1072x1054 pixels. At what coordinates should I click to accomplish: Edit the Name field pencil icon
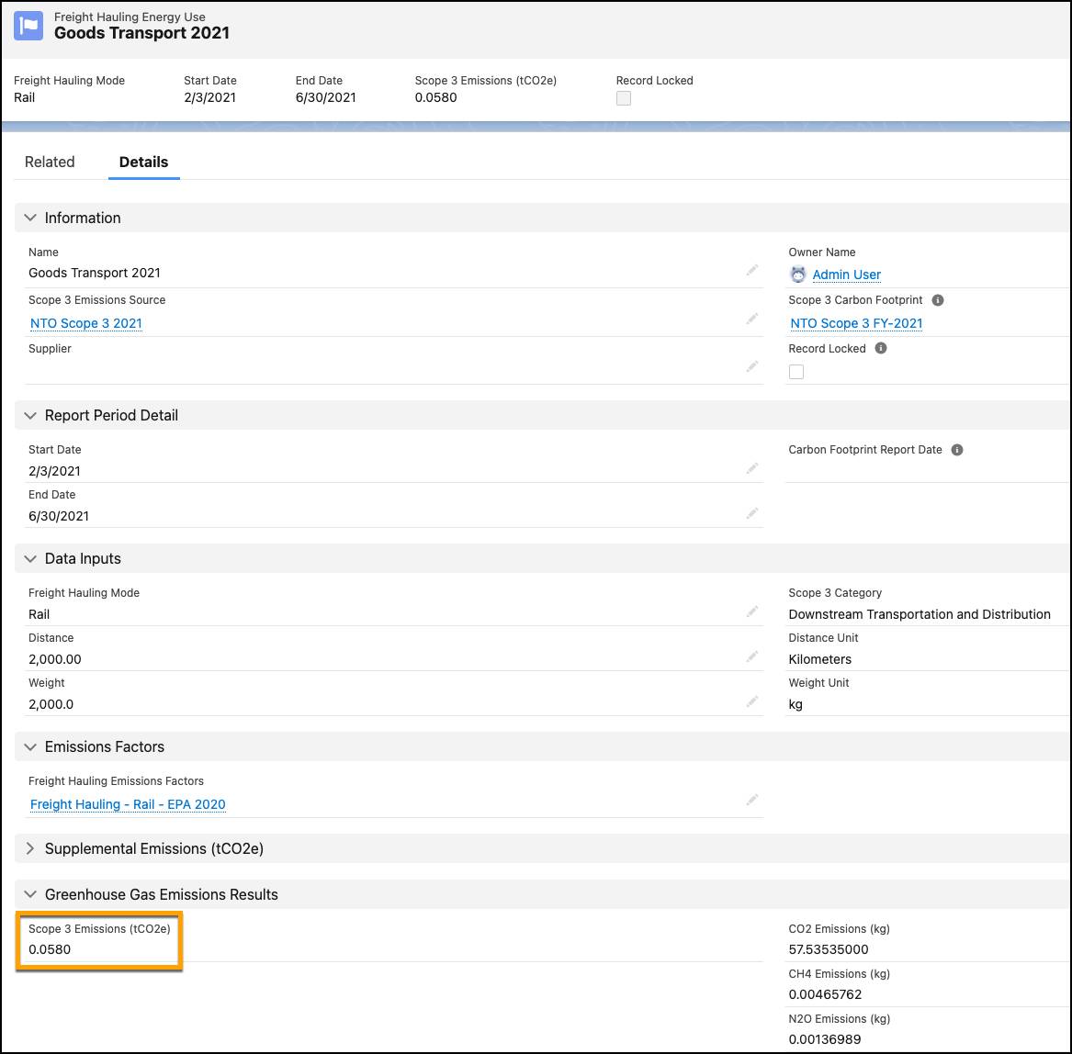coord(752,271)
